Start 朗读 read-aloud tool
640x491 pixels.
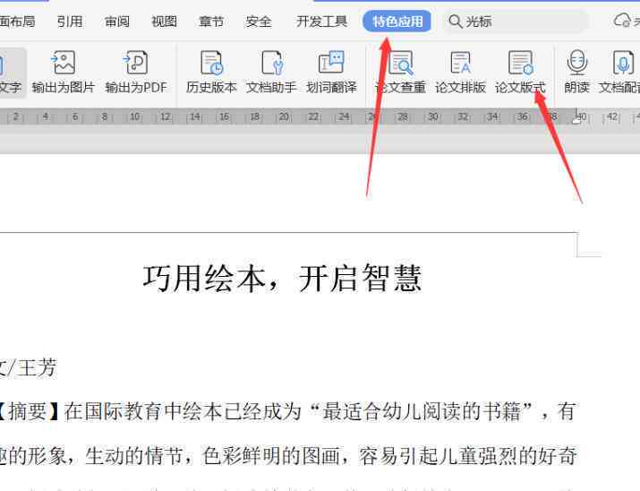pyautogui.click(x=576, y=72)
